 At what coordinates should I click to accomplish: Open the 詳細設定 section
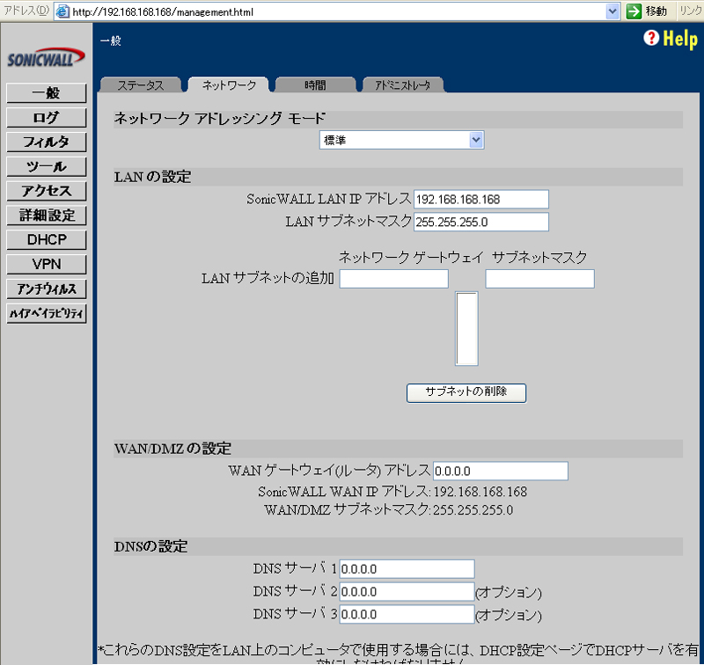[x=47, y=216]
